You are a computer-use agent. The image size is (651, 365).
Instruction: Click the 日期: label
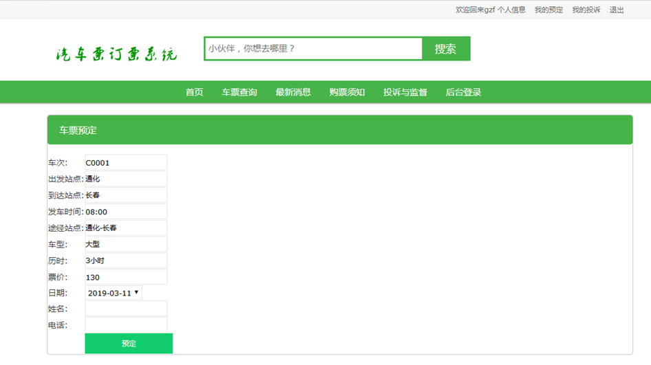[58, 293]
